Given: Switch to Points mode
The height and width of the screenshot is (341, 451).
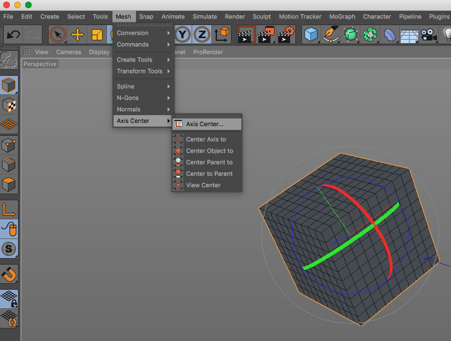Looking at the screenshot, I should pos(9,145).
